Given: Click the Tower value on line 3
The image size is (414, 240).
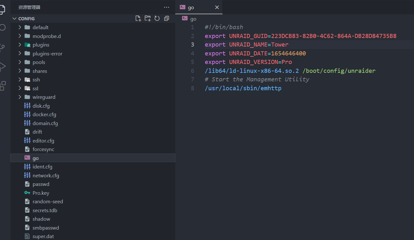Looking at the screenshot, I should click(280, 45).
